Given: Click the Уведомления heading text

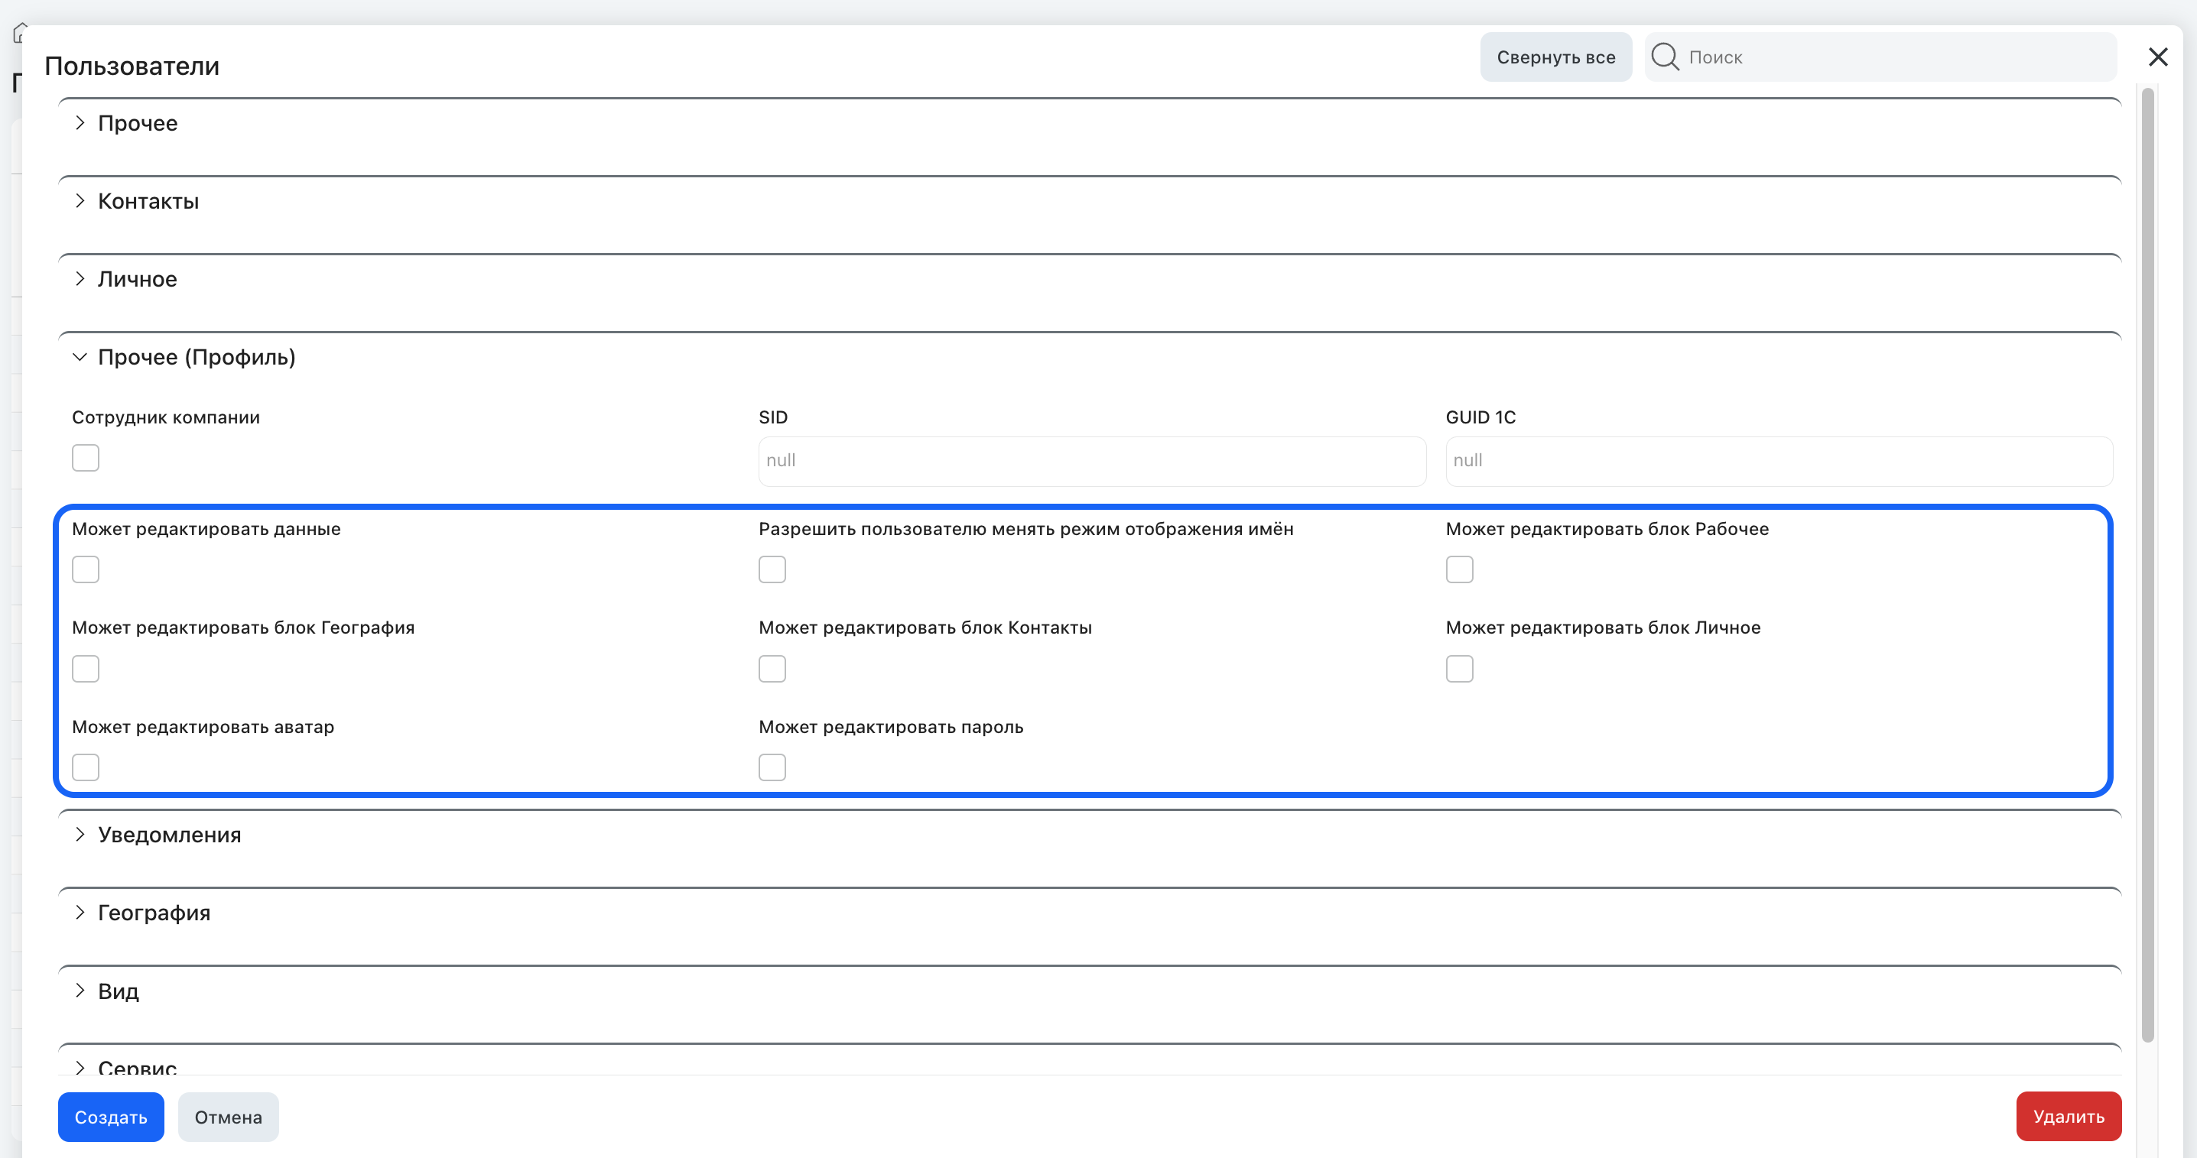Looking at the screenshot, I should point(169,834).
